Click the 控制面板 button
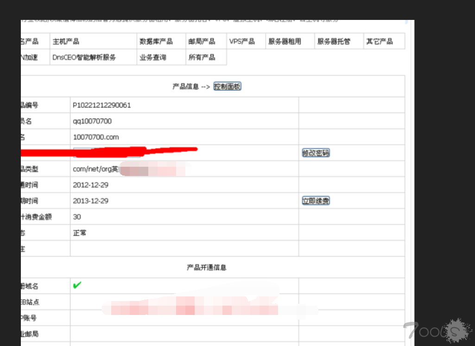 227,86
